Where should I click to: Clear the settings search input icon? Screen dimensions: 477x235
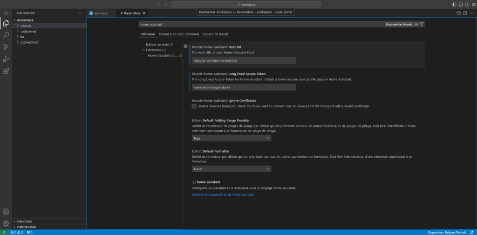click(417, 24)
